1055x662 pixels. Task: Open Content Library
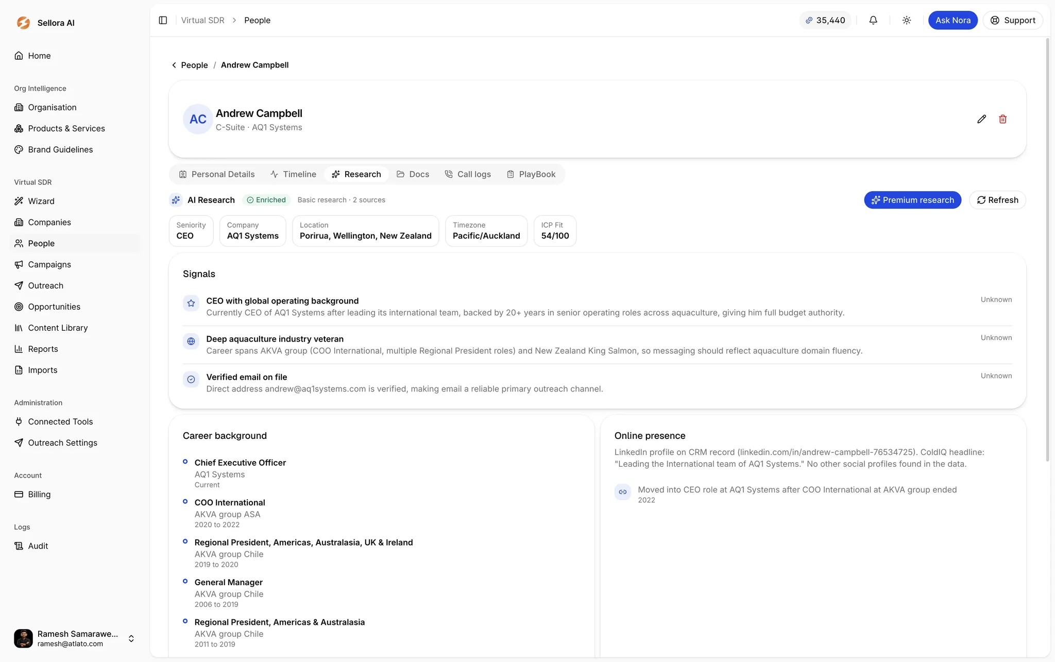tap(75, 328)
